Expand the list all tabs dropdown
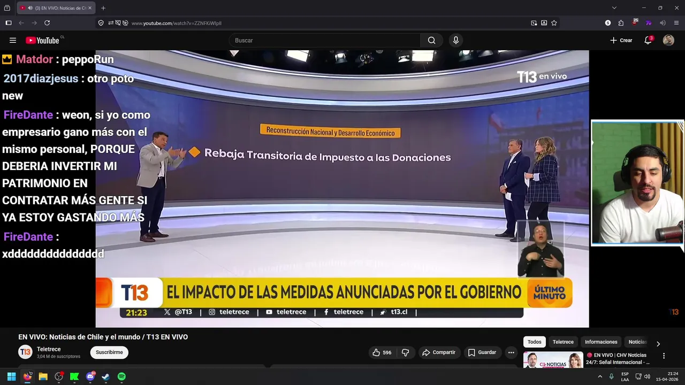The height and width of the screenshot is (385, 685). pos(614,8)
